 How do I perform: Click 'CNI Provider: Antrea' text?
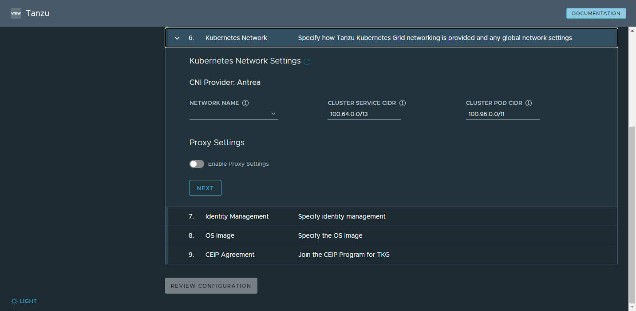pyautogui.click(x=225, y=82)
